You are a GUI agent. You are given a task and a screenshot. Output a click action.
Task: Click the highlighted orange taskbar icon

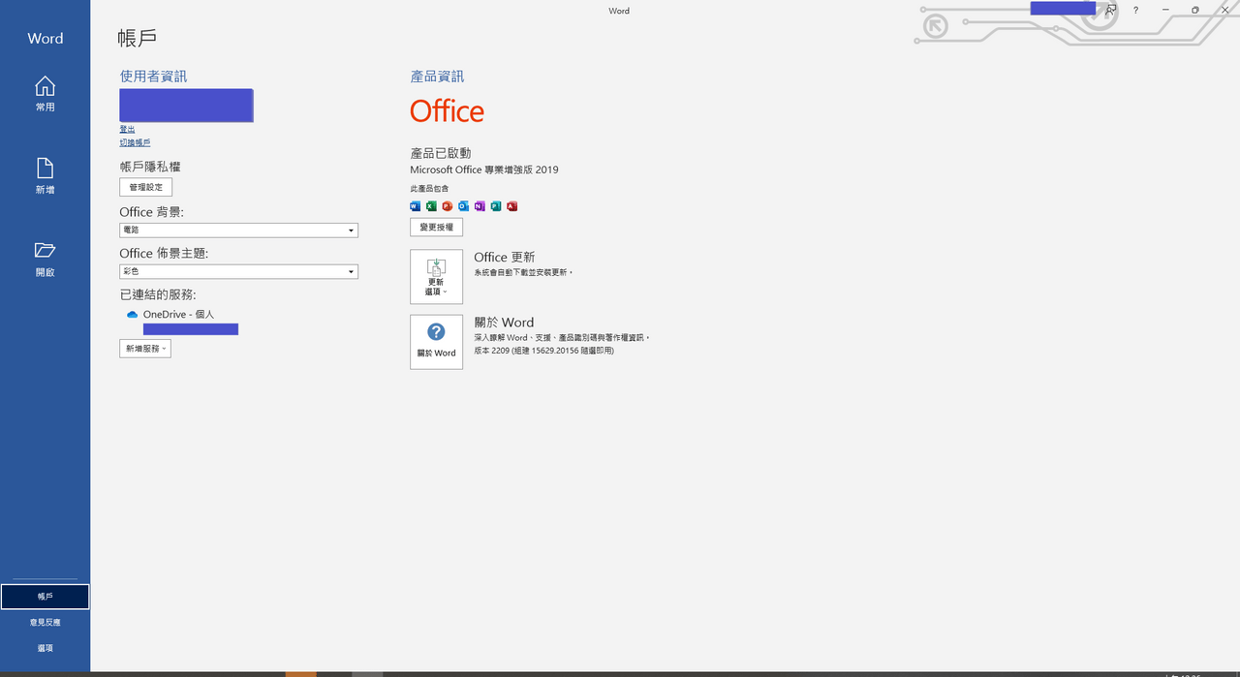click(300, 672)
